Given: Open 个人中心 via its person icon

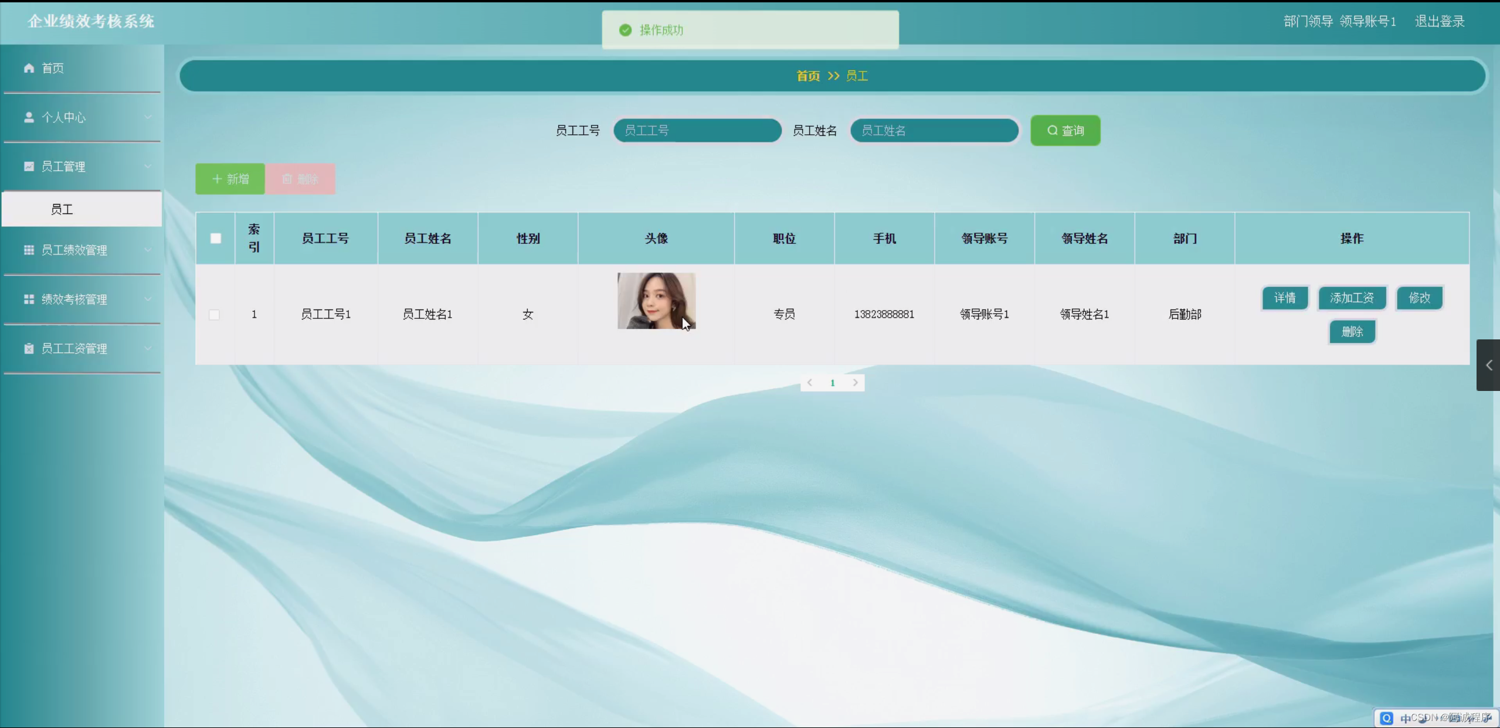Looking at the screenshot, I should [x=28, y=117].
